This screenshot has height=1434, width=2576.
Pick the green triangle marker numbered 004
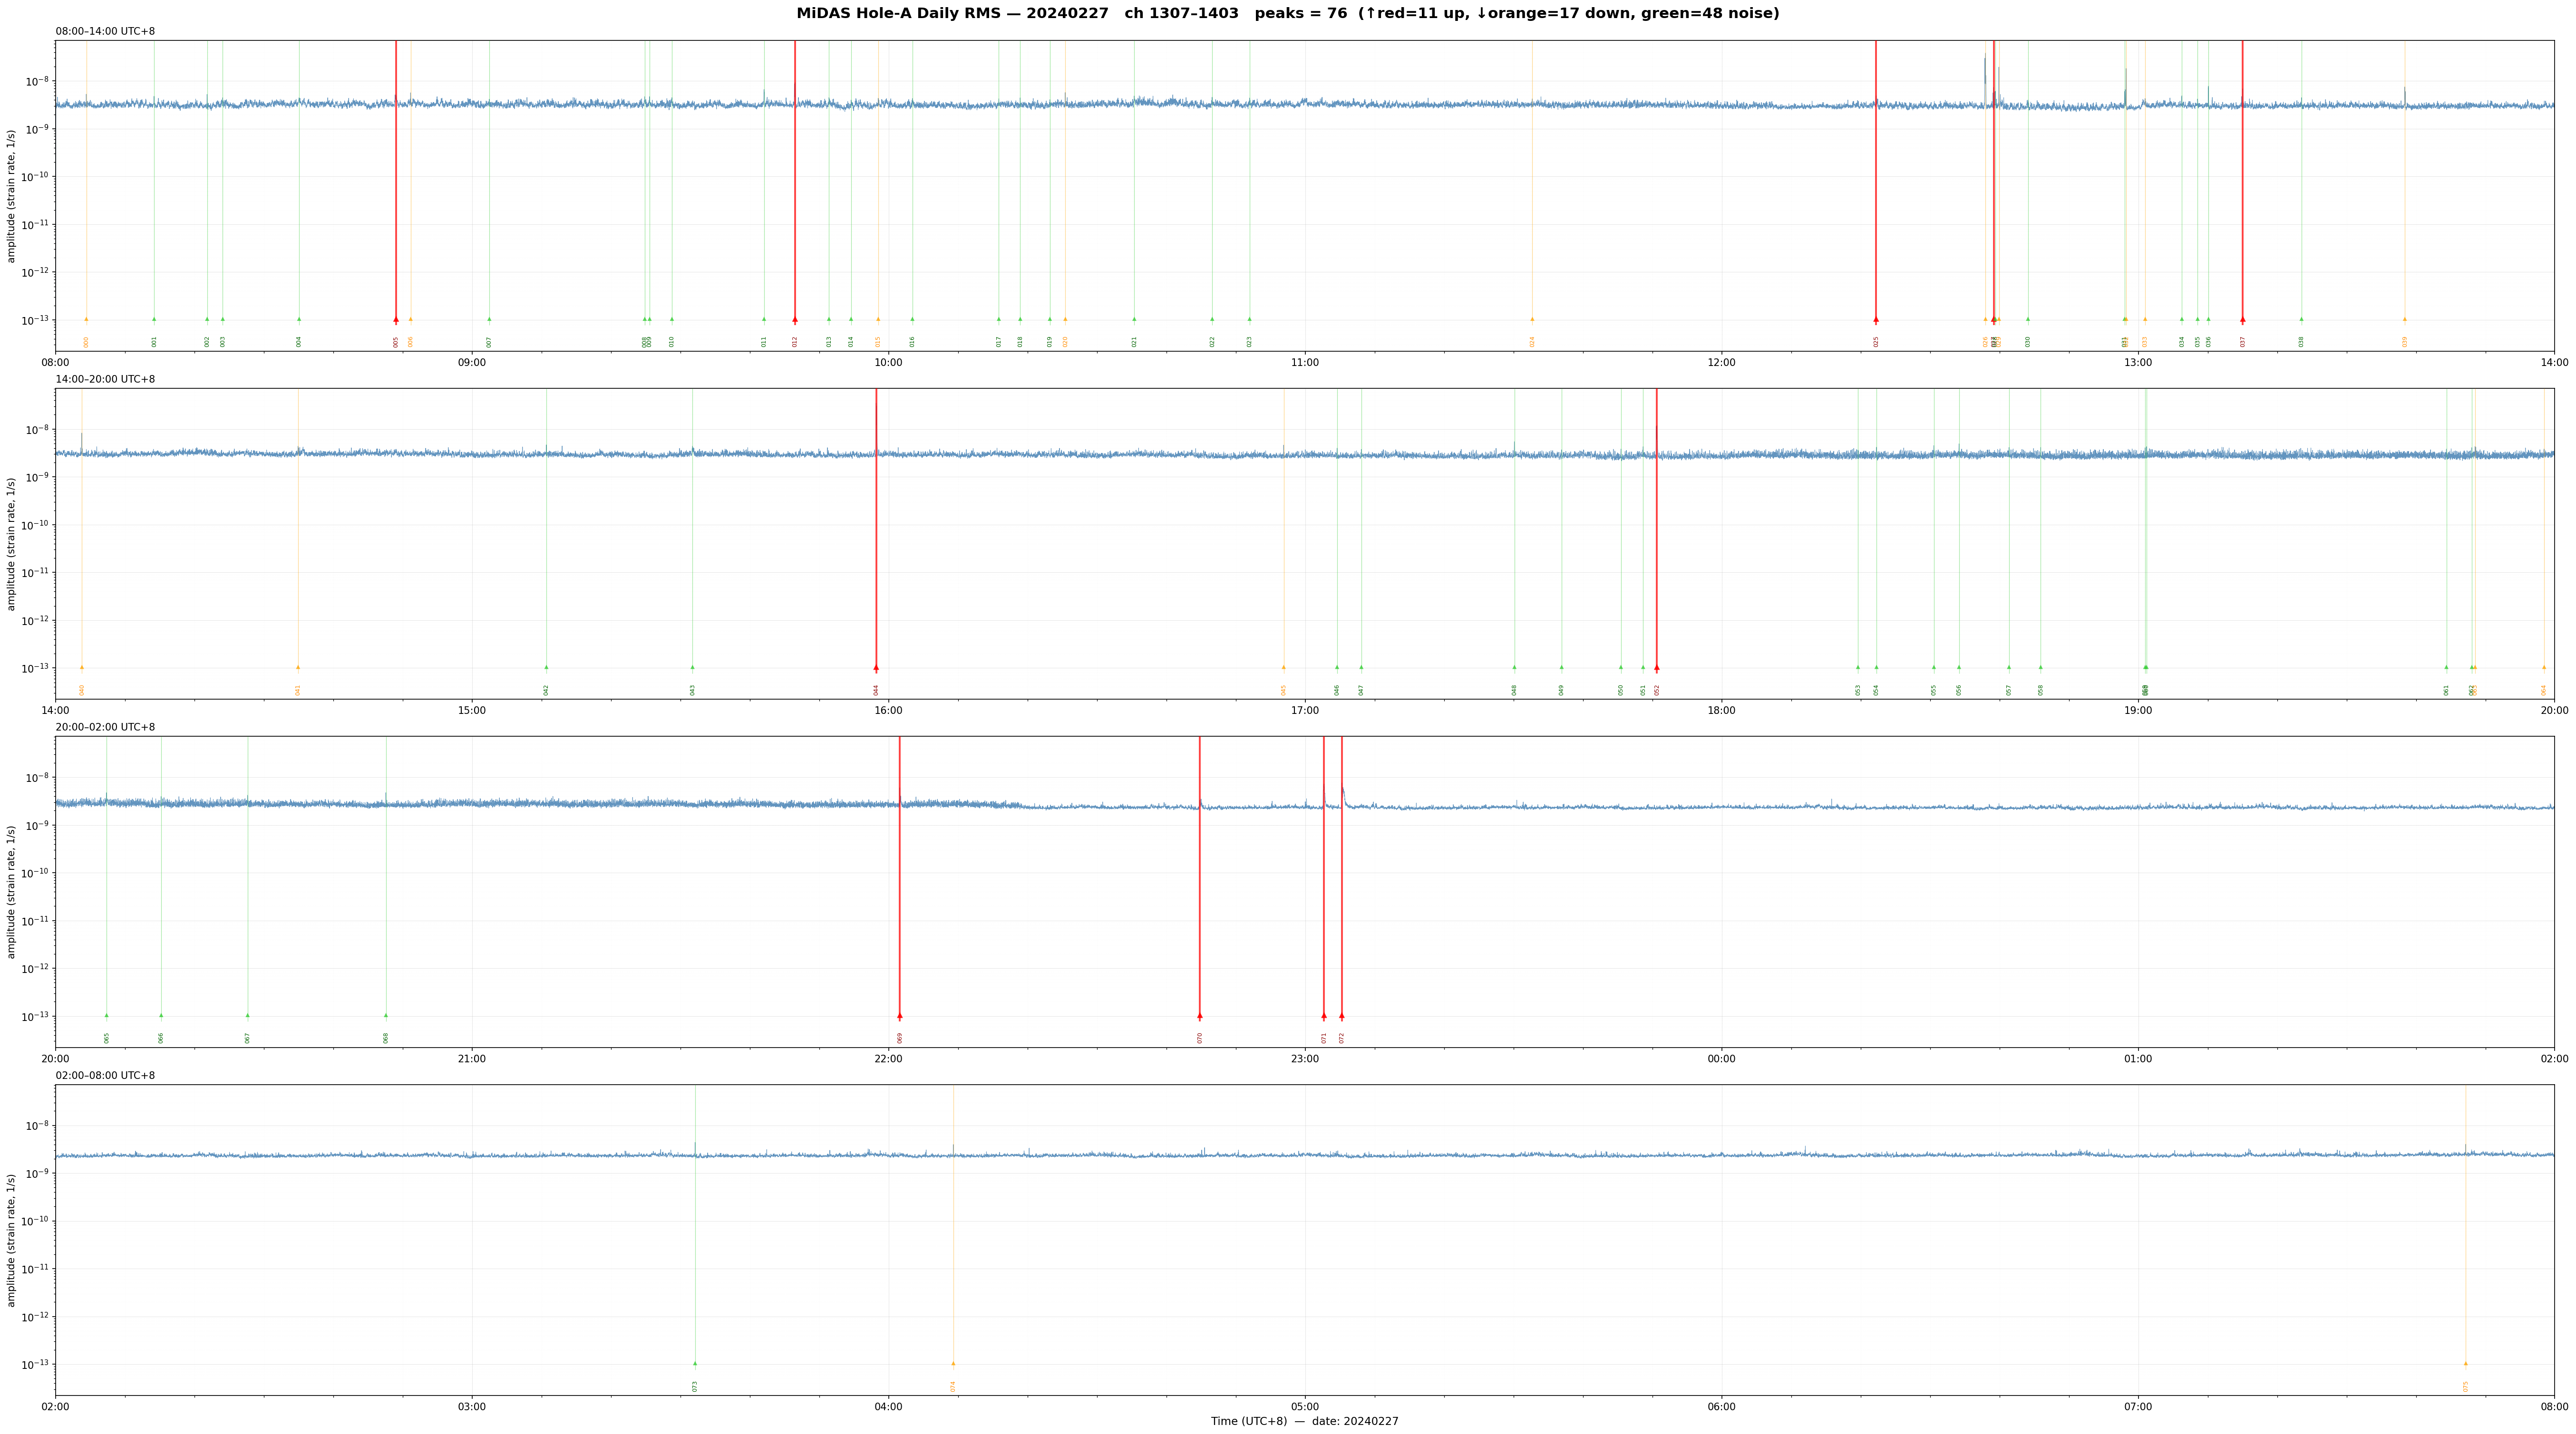point(299,320)
